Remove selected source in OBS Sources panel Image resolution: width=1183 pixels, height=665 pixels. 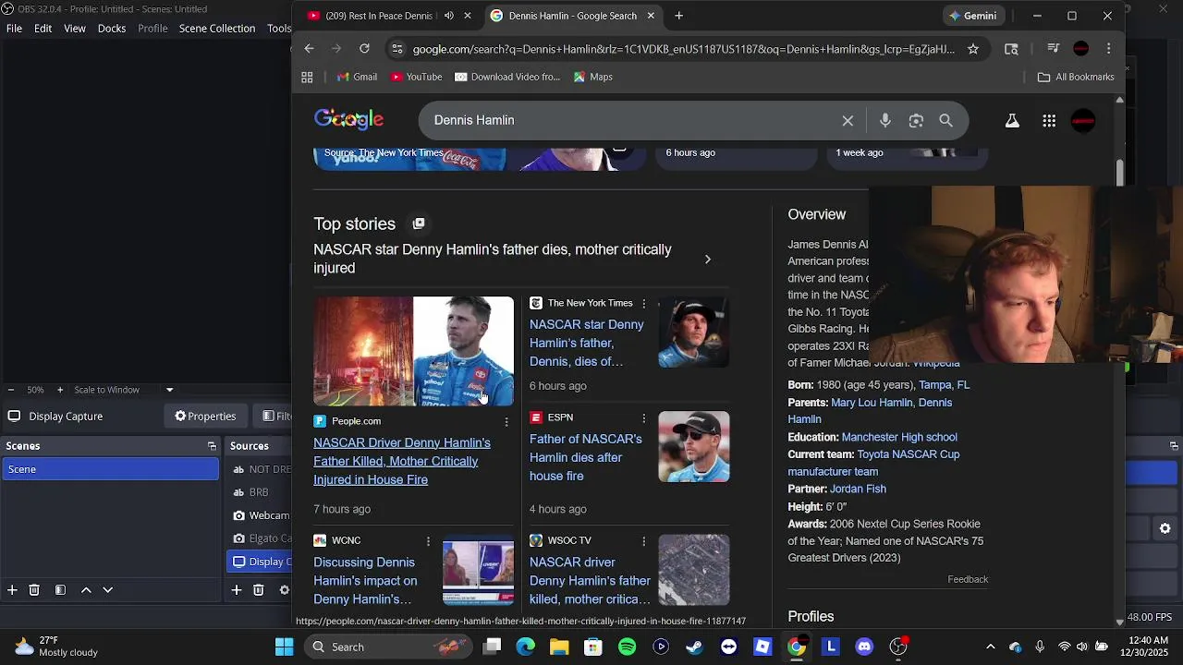259,589
